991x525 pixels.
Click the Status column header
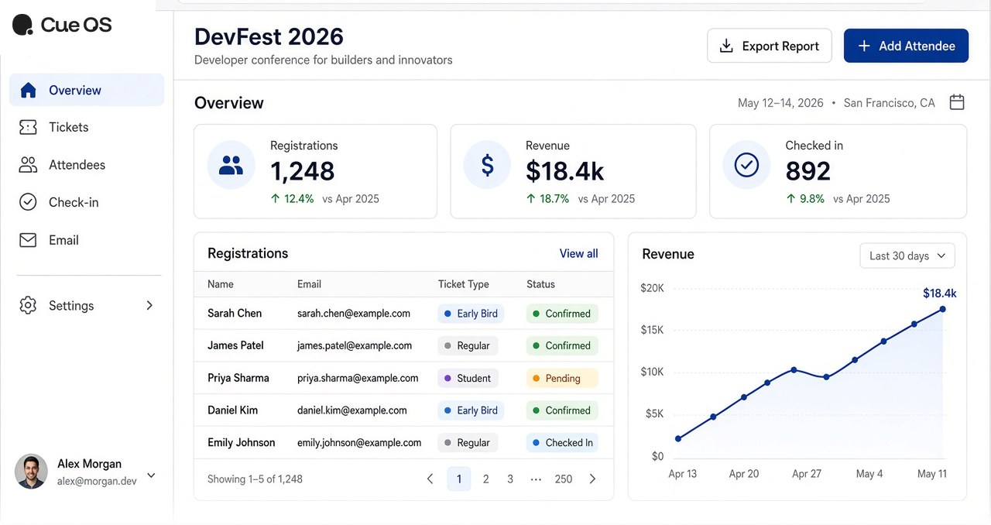[540, 284]
